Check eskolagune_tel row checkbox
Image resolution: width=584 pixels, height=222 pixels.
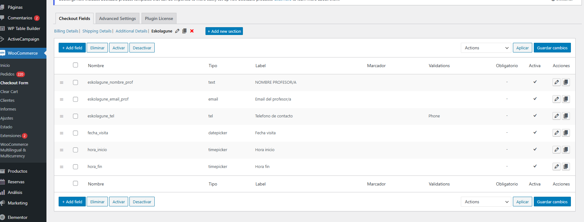(75, 116)
